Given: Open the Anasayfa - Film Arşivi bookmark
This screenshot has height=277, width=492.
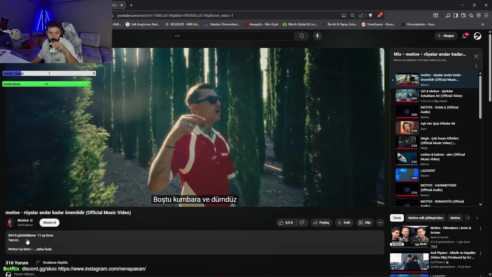Looking at the screenshot, I should point(261,24).
